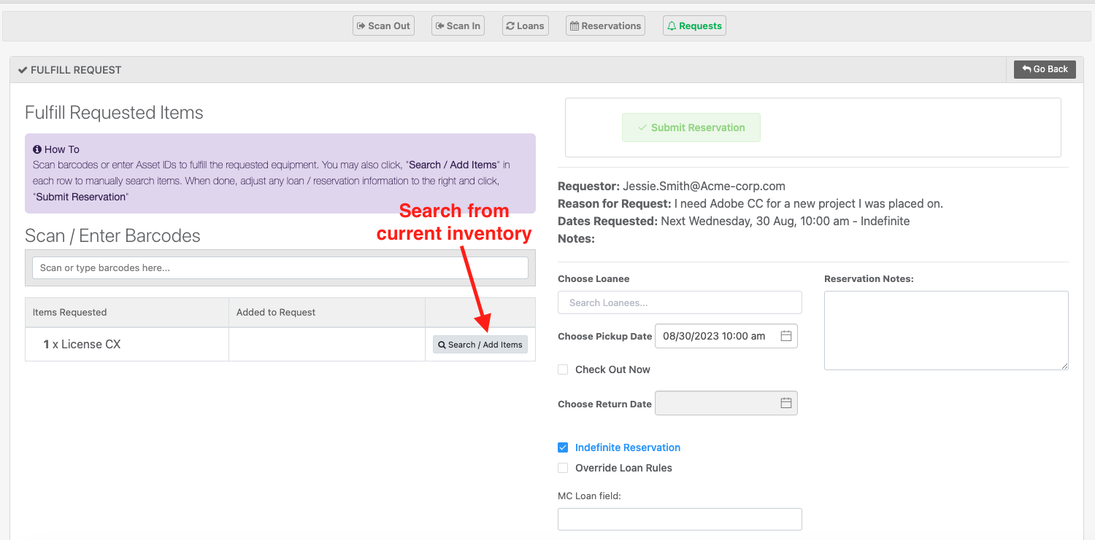The width and height of the screenshot is (1095, 540).
Task: Click the Submit Reservation button
Action: [691, 128]
